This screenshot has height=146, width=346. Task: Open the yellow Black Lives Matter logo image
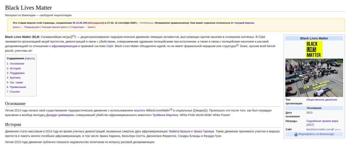pyautogui.click(x=314, y=49)
